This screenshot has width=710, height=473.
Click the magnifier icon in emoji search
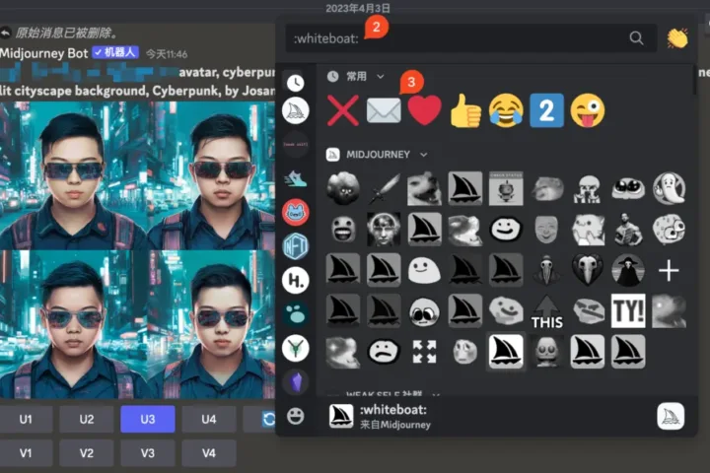pos(636,38)
